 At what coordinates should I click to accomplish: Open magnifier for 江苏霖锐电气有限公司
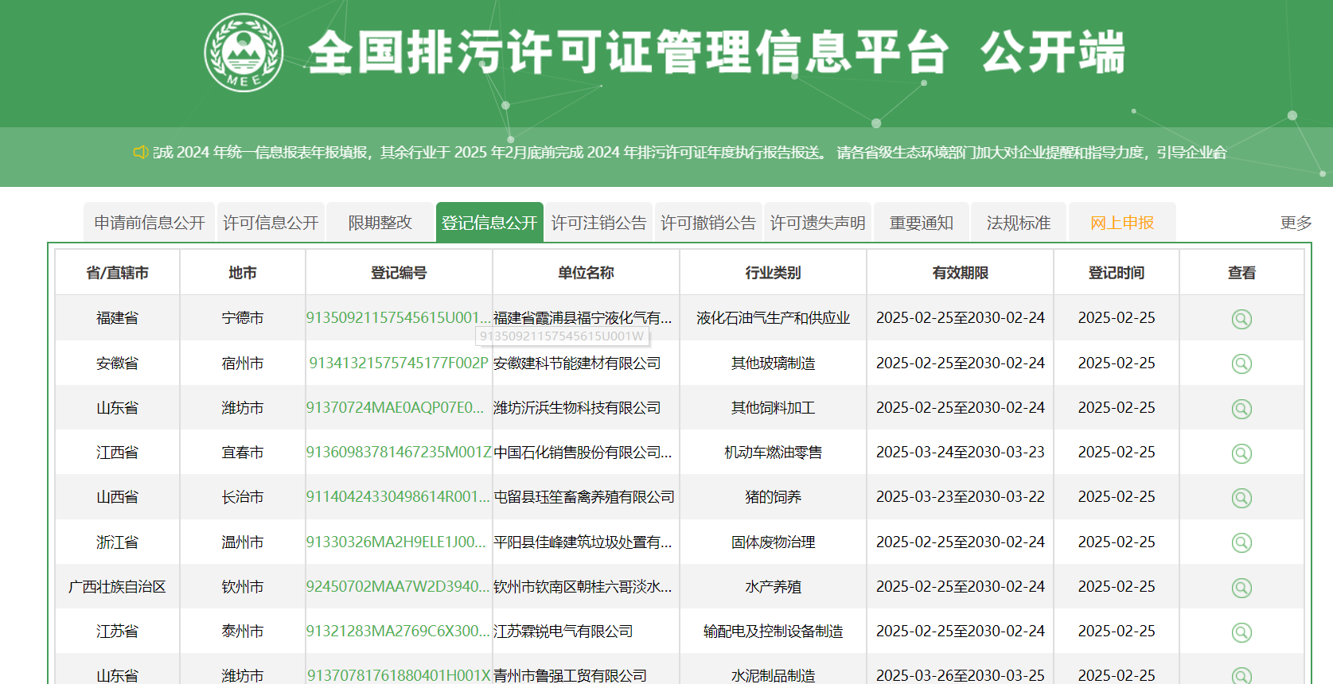1241,632
